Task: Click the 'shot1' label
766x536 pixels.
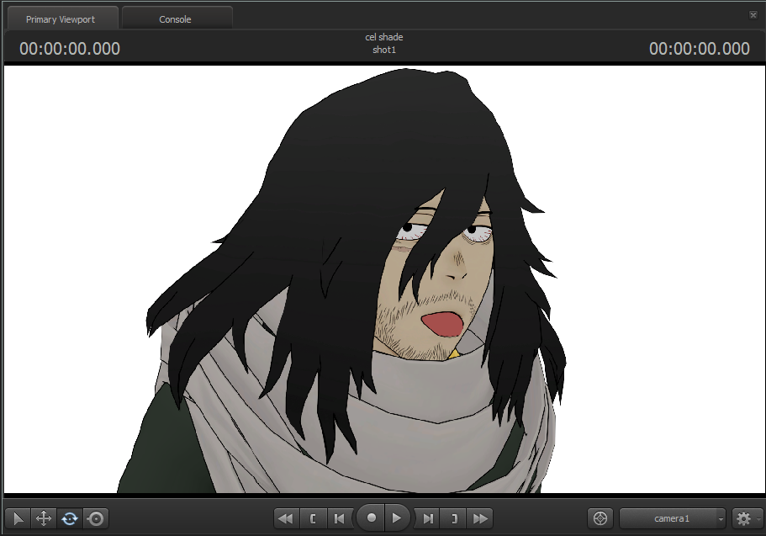Action: pos(384,50)
